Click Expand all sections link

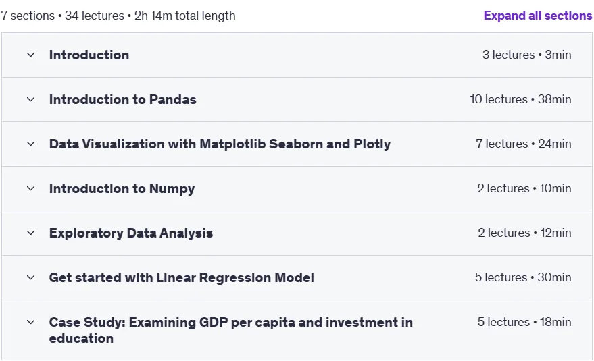(537, 16)
